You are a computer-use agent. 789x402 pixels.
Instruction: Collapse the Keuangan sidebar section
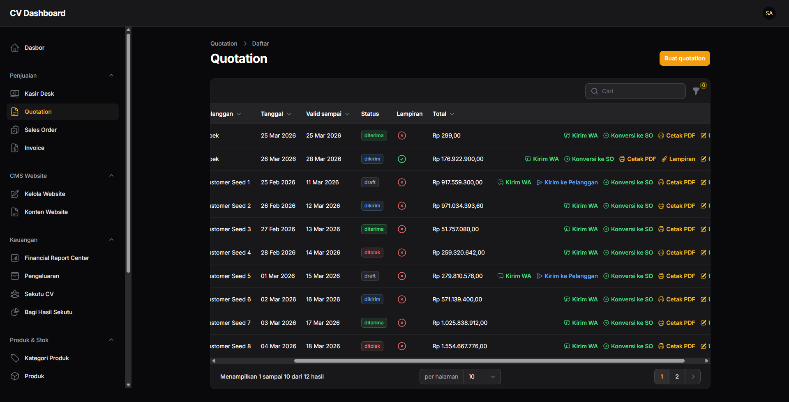click(x=111, y=240)
